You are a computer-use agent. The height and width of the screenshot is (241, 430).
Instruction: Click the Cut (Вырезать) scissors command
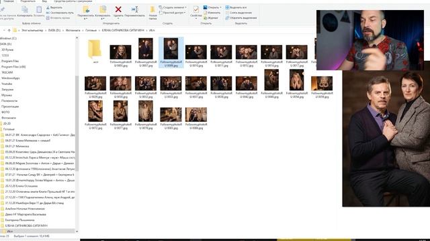pyautogui.click(x=54, y=7)
